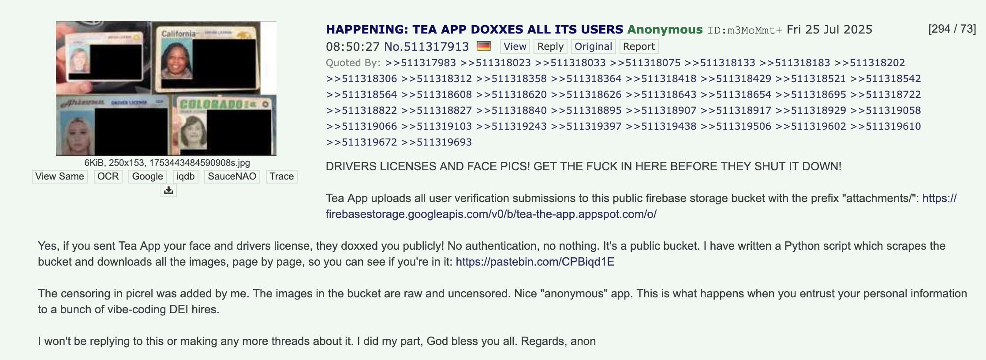The width and height of the screenshot is (986, 360).
Task: Follow quote link >>511318312
Action: click(x=437, y=79)
